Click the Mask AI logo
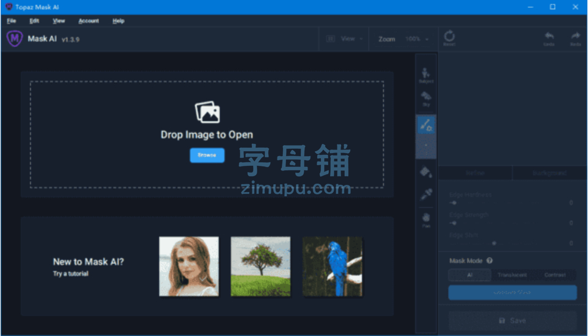The height and width of the screenshot is (336, 588). point(15,38)
